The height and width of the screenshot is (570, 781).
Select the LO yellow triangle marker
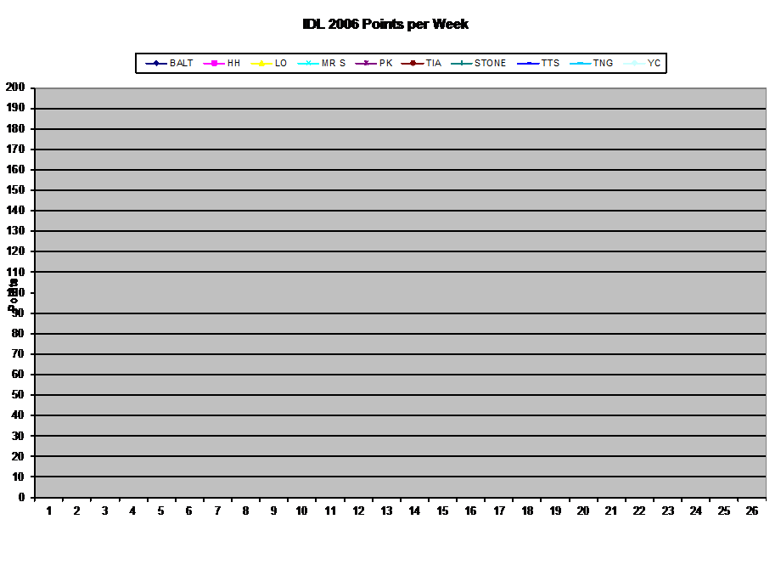(x=261, y=62)
